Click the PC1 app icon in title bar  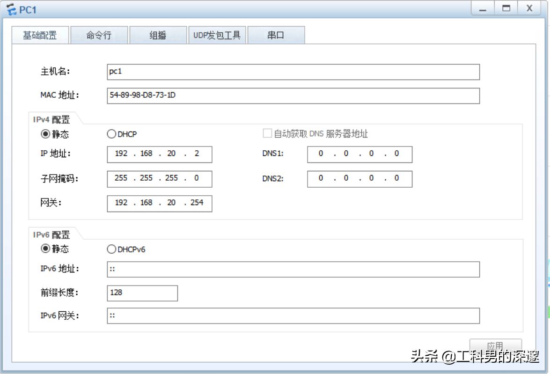click(10, 9)
